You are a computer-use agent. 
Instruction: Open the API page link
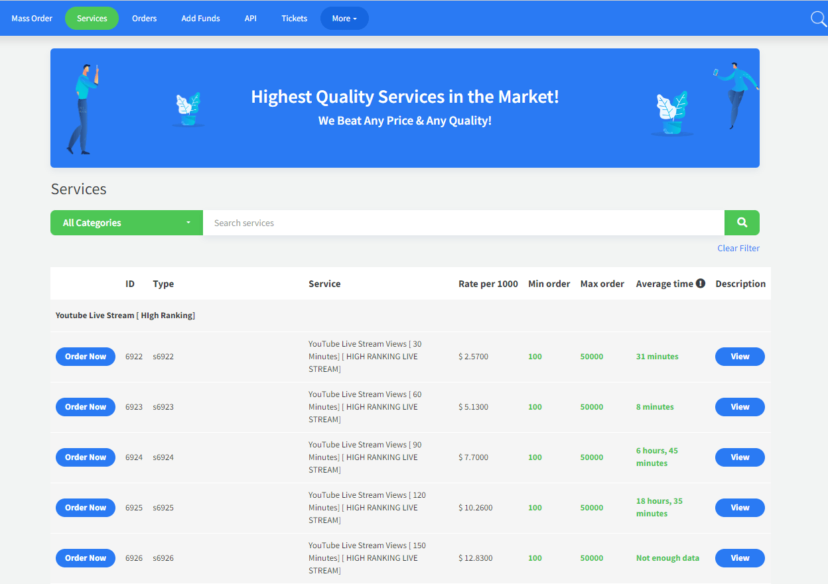[x=250, y=19]
